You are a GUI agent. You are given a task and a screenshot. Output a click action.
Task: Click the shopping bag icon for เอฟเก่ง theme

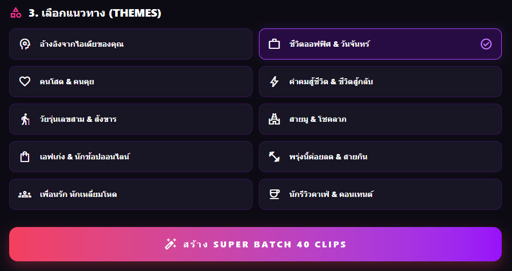pos(25,157)
